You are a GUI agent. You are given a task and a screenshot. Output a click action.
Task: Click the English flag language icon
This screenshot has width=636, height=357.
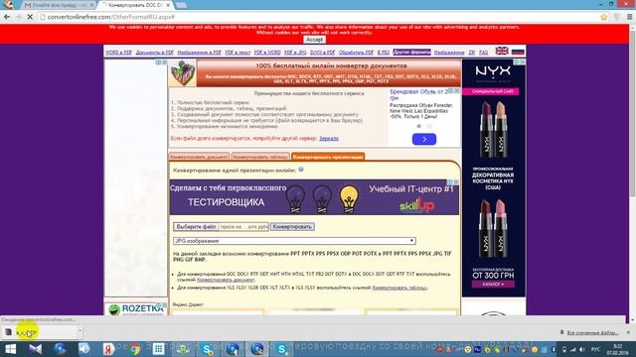coord(502,51)
